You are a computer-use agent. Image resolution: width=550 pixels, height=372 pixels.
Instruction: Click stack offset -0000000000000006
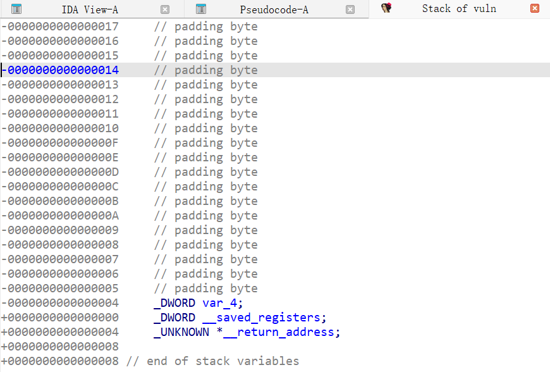click(x=60, y=274)
